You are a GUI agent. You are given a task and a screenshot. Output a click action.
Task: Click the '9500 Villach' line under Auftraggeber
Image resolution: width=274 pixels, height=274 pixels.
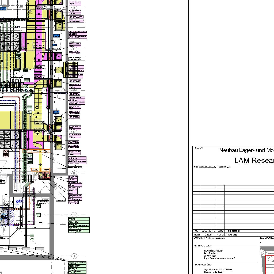pyautogui.click(x=210, y=256)
